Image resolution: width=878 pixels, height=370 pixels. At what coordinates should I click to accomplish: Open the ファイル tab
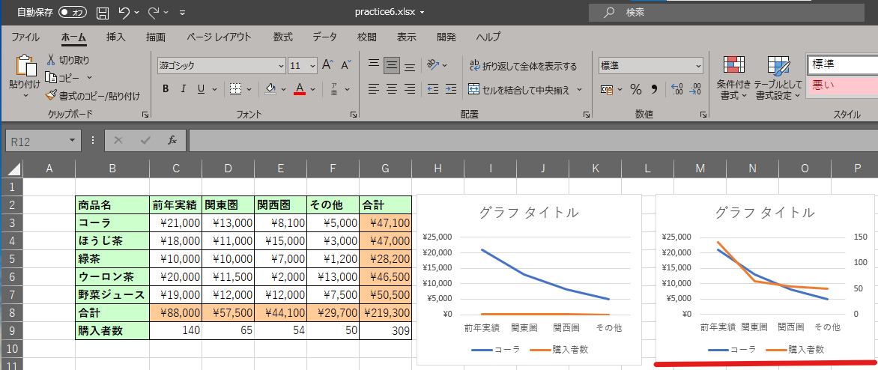[25, 37]
